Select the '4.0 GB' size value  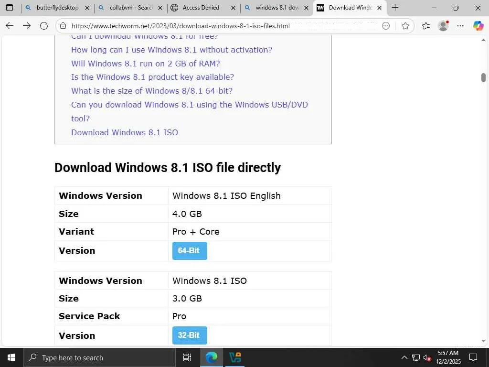click(187, 214)
